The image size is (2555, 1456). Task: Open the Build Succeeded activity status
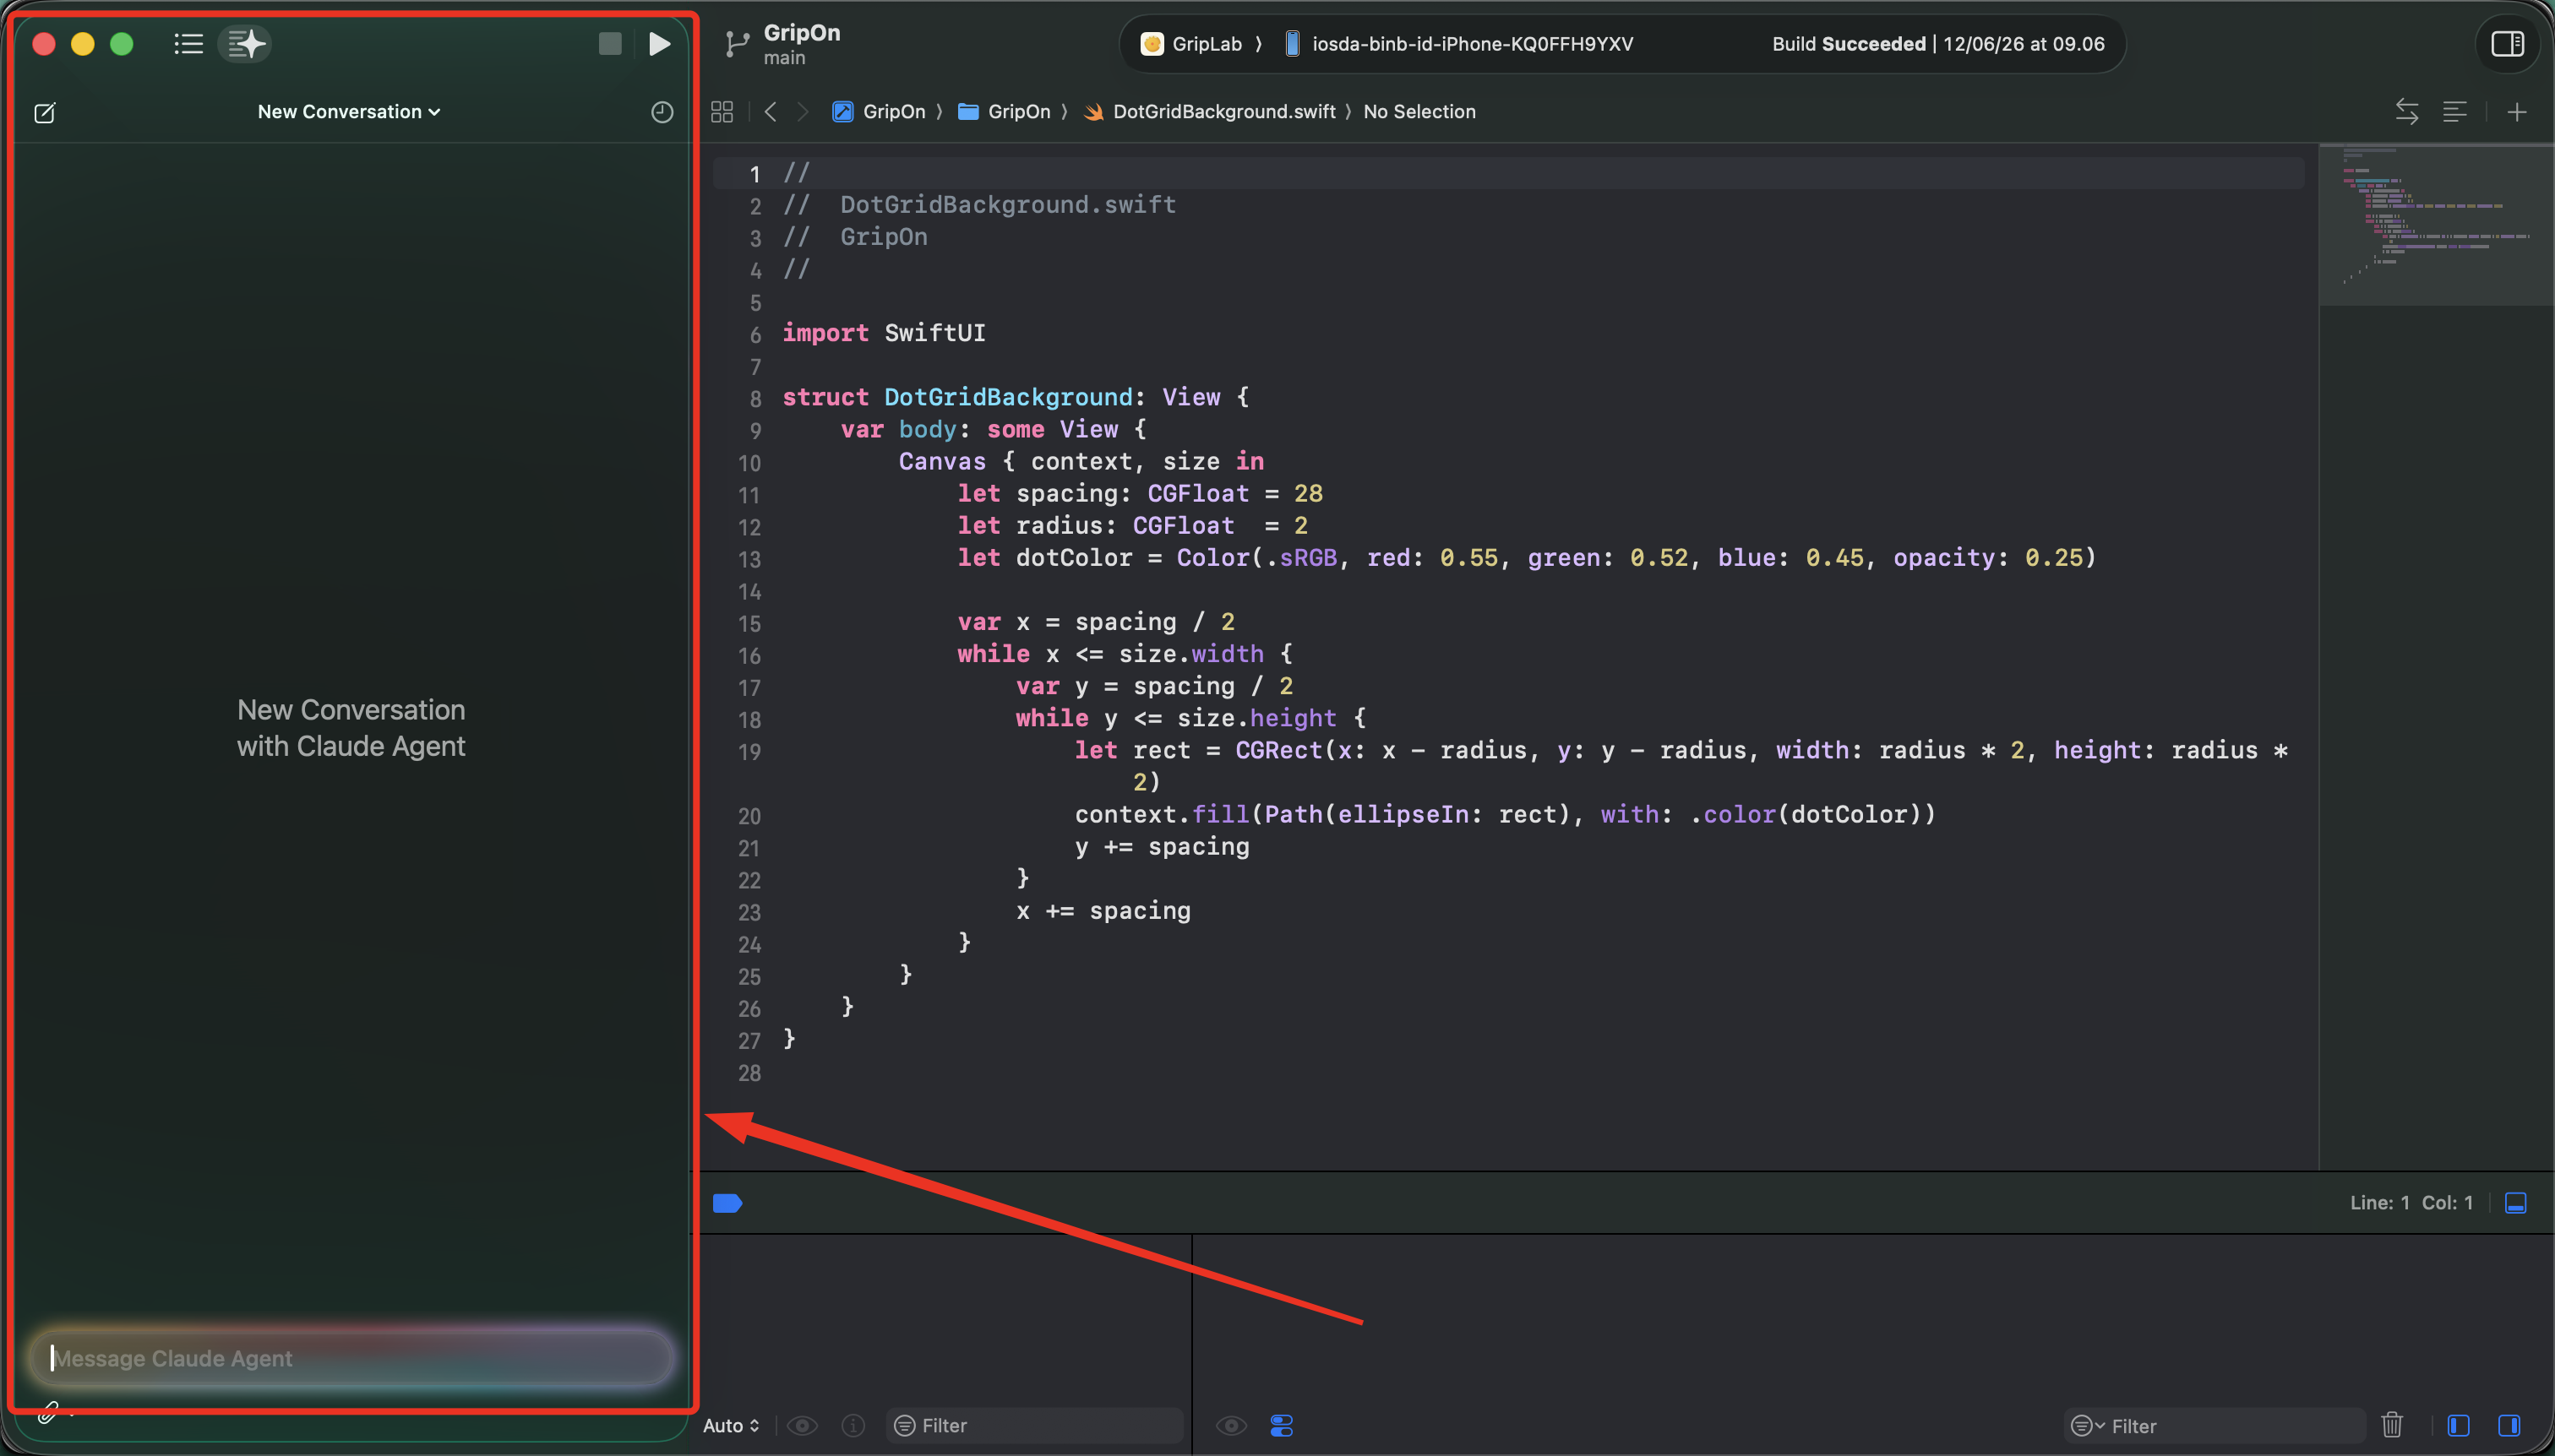(x=1937, y=44)
